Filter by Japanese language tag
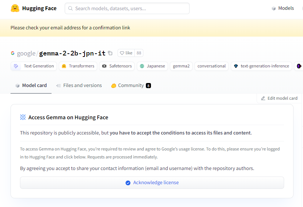The height and width of the screenshot is (207, 303). [x=152, y=66]
